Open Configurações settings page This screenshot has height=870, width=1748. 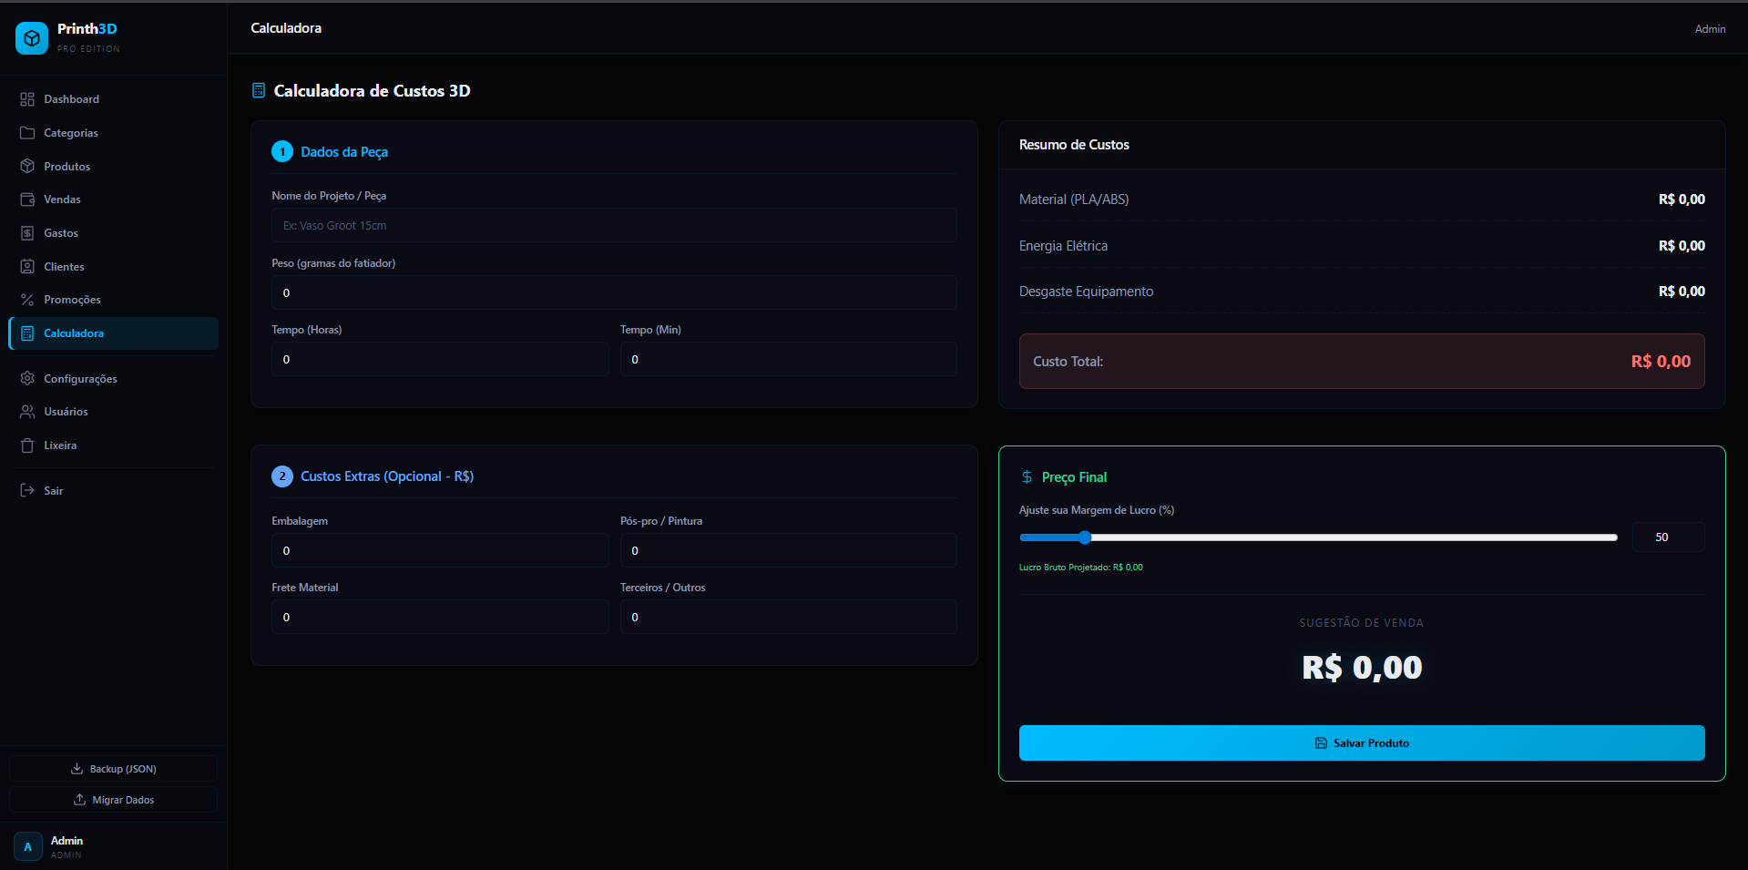pos(114,379)
